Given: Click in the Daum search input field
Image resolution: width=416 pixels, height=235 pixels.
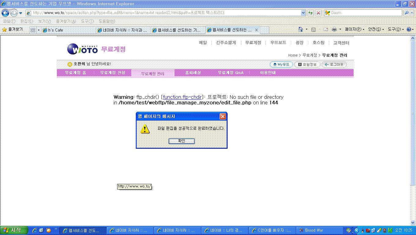Looking at the screenshot, I should (366, 13).
